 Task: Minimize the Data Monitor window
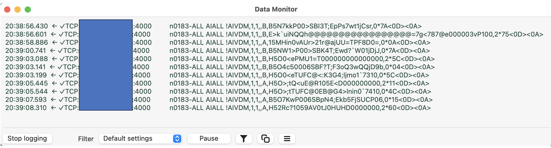point(18,10)
